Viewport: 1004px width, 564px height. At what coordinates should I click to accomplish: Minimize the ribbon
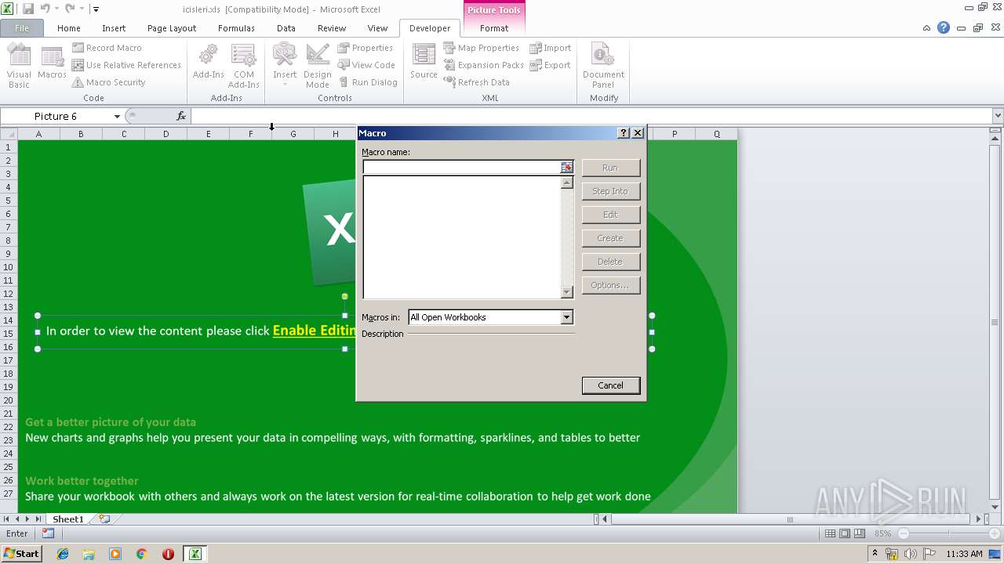927,28
